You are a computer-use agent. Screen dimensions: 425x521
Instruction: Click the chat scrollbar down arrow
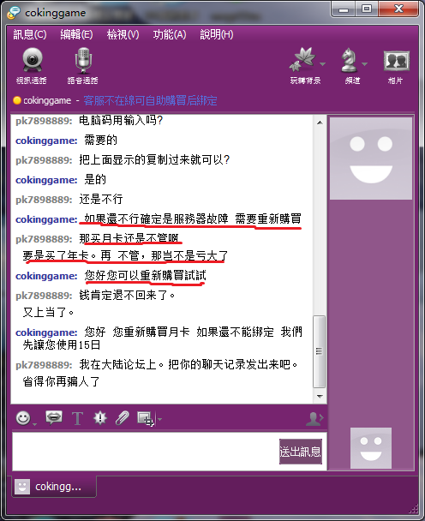(320, 397)
